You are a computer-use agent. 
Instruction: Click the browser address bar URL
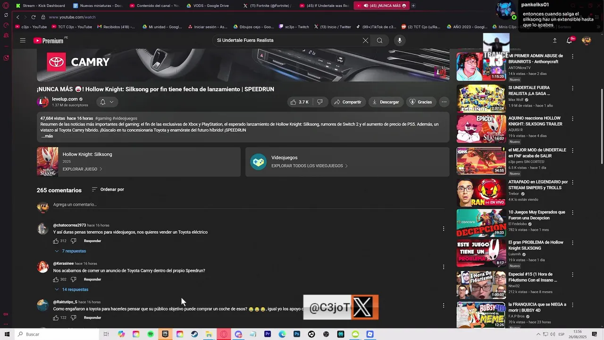(x=72, y=17)
